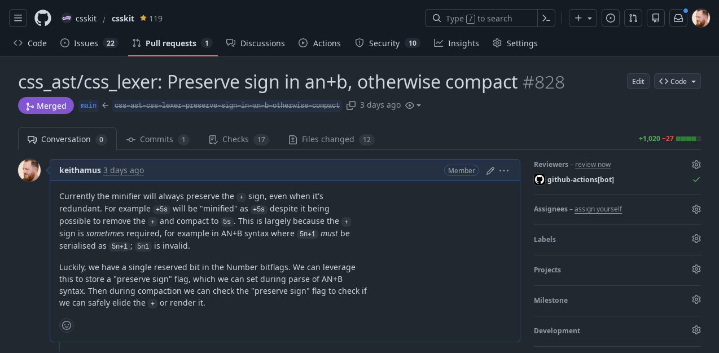Open comment options three-dot menu

coord(504,170)
